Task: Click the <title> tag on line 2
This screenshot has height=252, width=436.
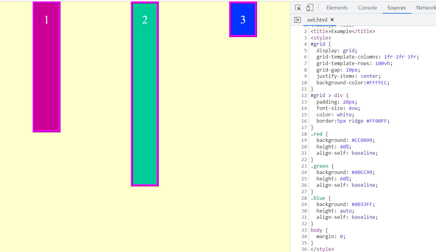Action: click(x=321, y=31)
